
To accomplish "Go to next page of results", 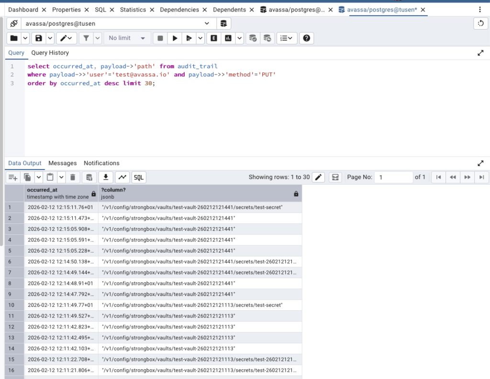I will pos(467,178).
